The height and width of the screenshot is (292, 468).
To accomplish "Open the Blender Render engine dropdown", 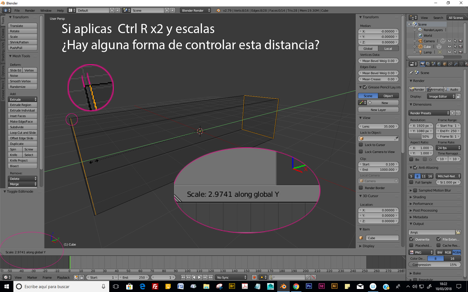I will tap(195, 10).
